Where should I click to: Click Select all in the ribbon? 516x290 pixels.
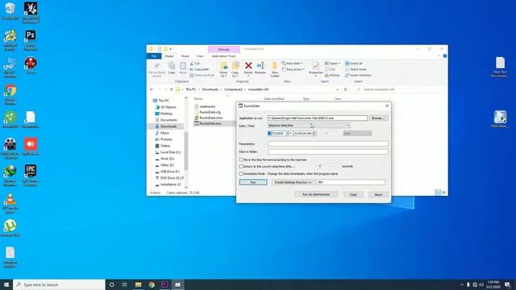(353, 63)
